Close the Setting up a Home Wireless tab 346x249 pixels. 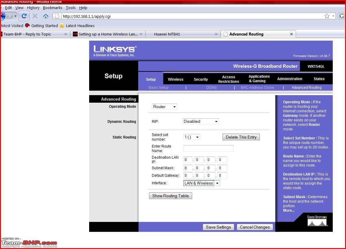(141, 34)
